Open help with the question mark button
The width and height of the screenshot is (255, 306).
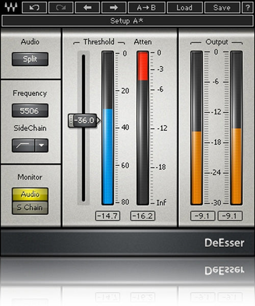pos(247,8)
